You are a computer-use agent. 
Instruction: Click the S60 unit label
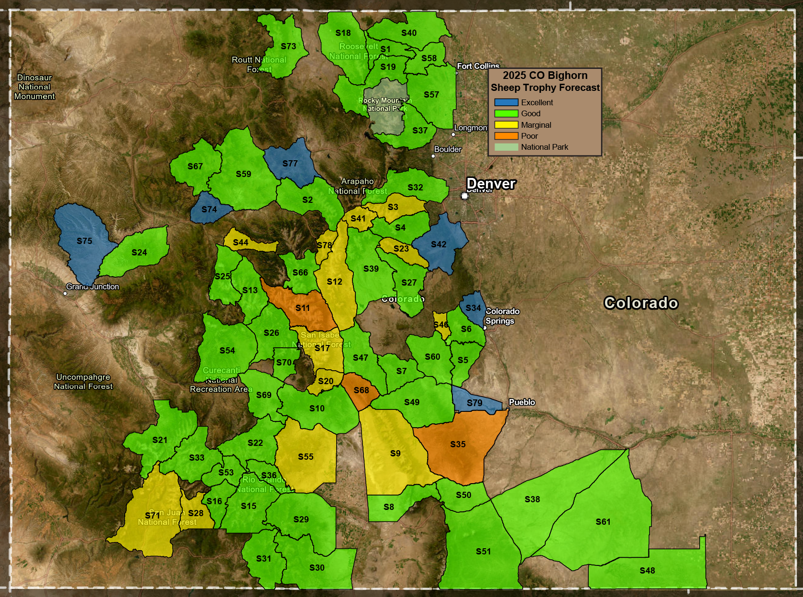point(432,357)
